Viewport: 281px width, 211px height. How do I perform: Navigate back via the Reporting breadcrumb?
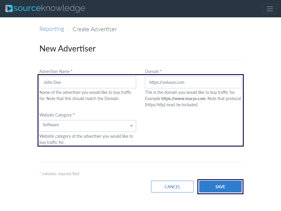point(52,29)
